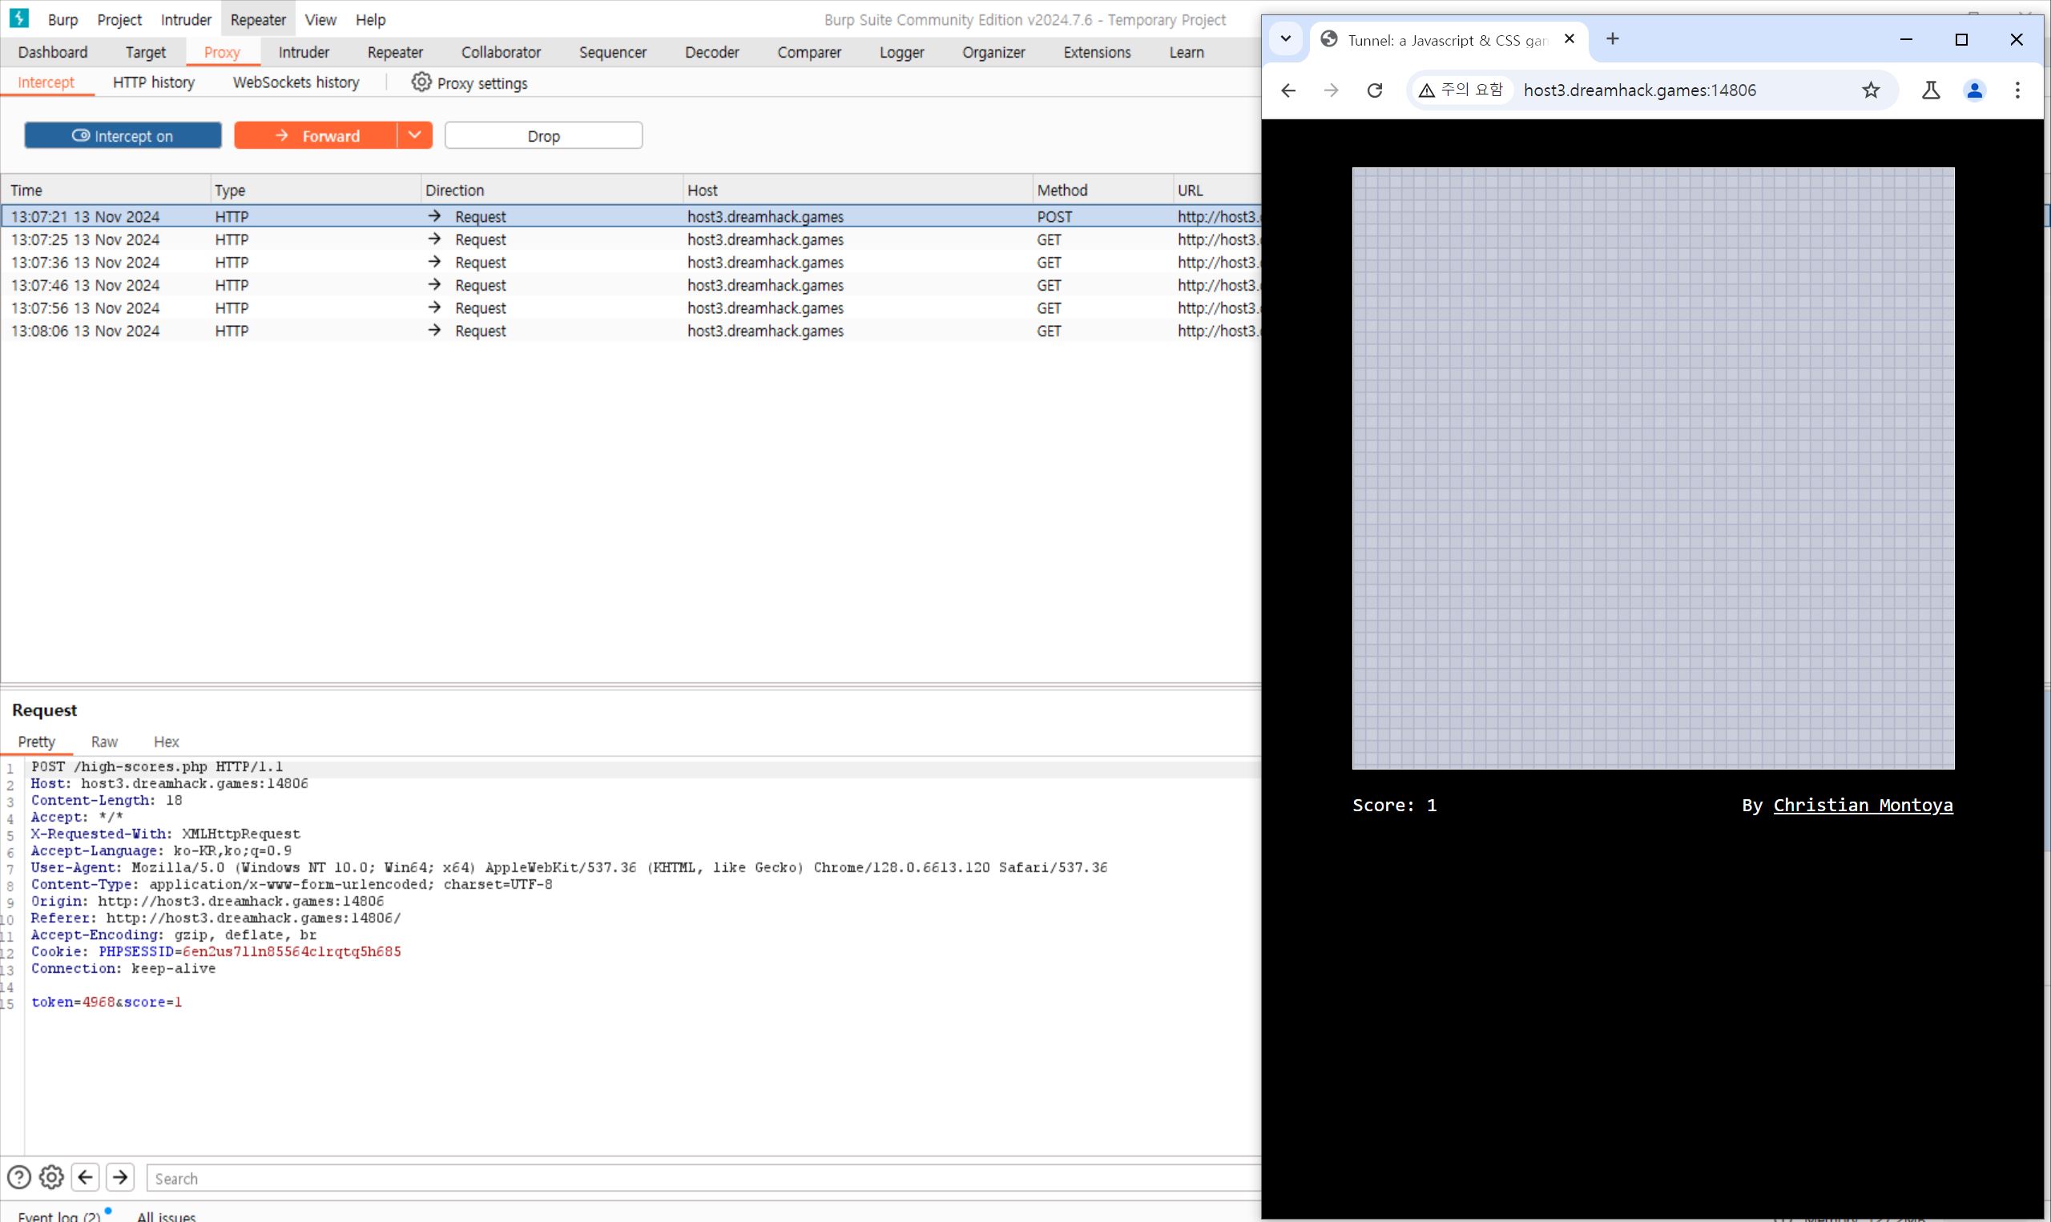Open Chrome profile avatar

tap(1973, 90)
